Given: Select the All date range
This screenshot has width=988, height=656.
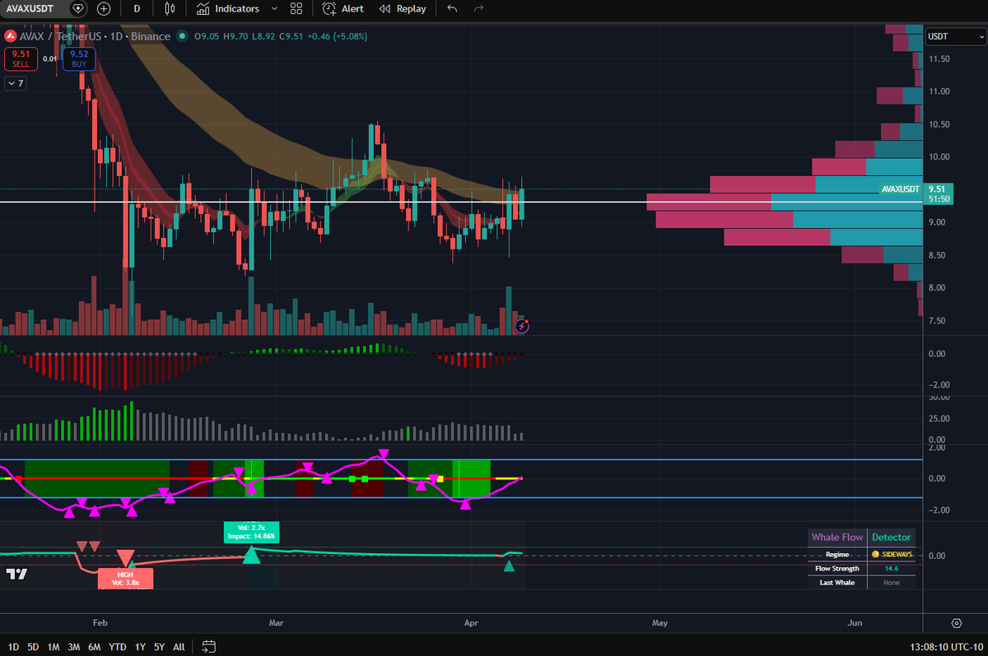Looking at the screenshot, I should pyautogui.click(x=179, y=647).
